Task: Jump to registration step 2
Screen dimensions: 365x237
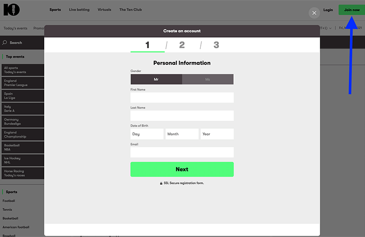Action: pyautogui.click(x=182, y=45)
